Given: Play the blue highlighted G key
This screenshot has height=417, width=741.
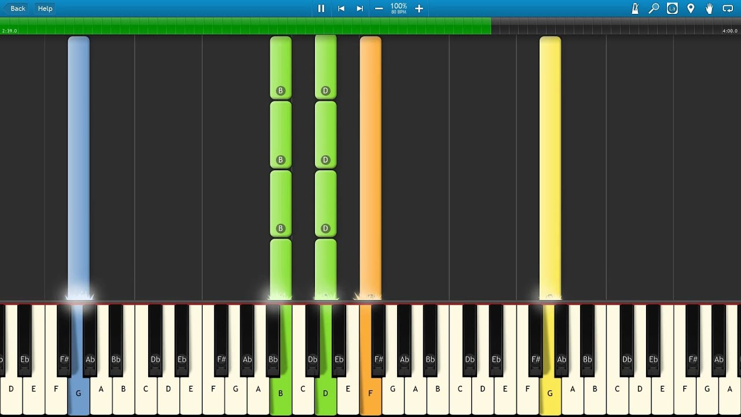Looking at the screenshot, I should pyautogui.click(x=79, y=394).
